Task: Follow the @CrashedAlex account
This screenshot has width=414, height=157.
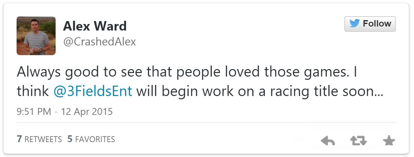Action: (370, 24)
